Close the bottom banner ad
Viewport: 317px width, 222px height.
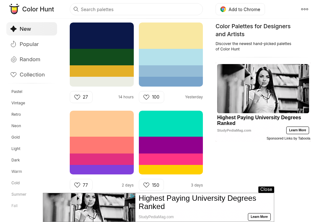(x=266, y=189)
